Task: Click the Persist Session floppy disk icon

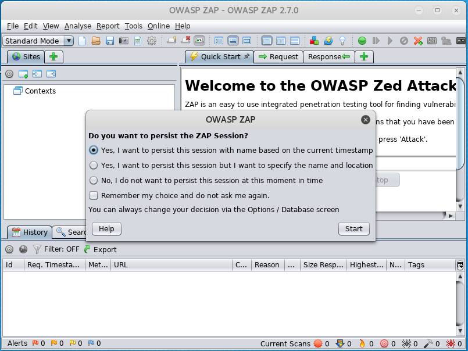Action: coord(110,41)
